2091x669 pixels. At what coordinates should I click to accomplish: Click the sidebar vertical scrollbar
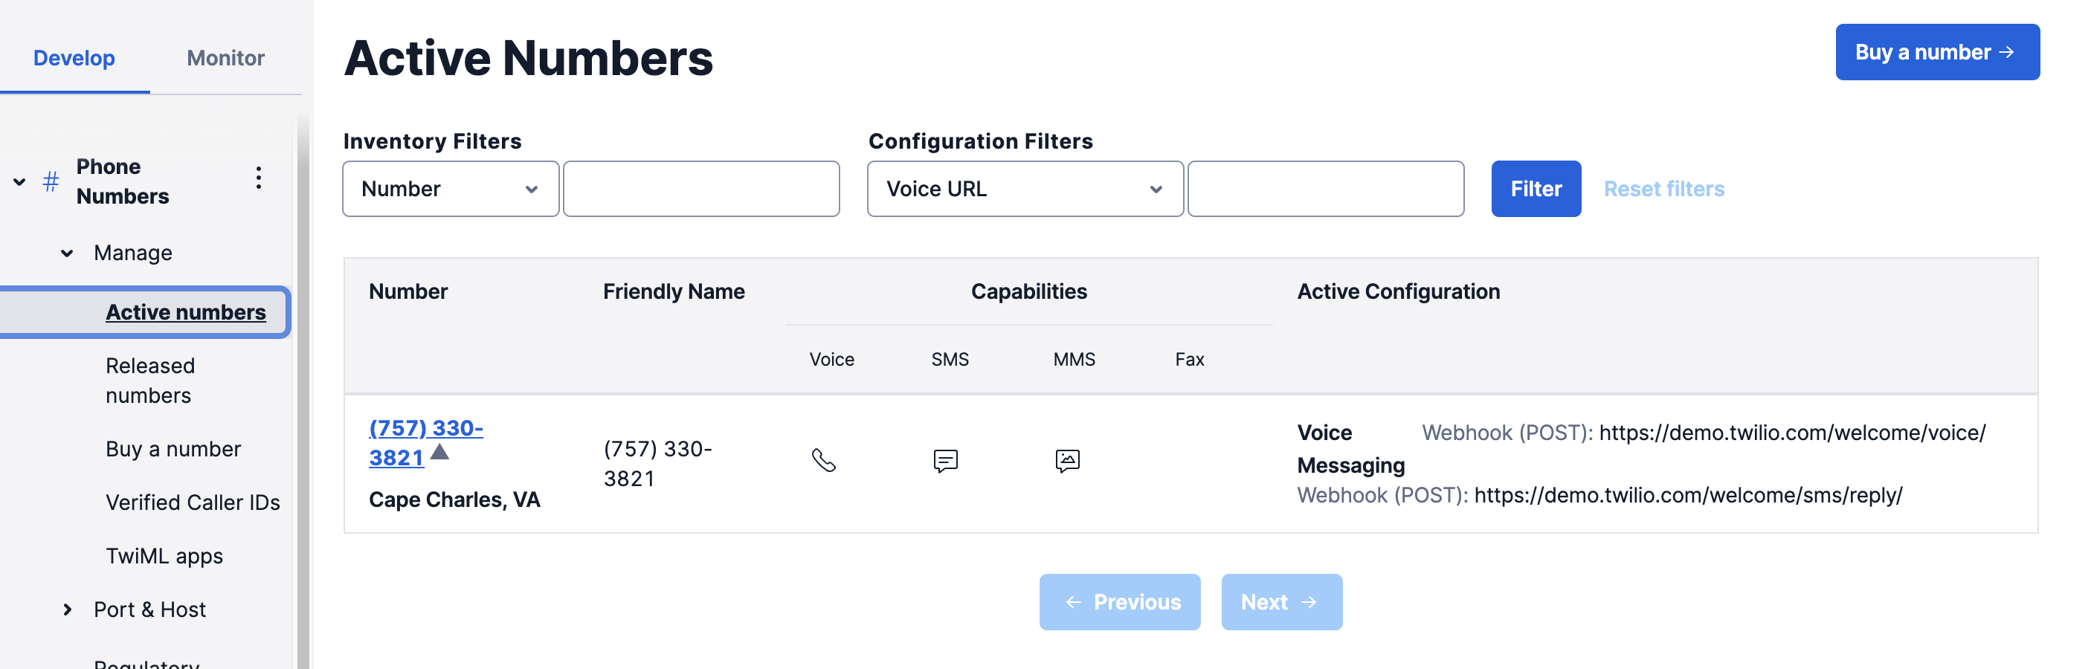[303, 390]
